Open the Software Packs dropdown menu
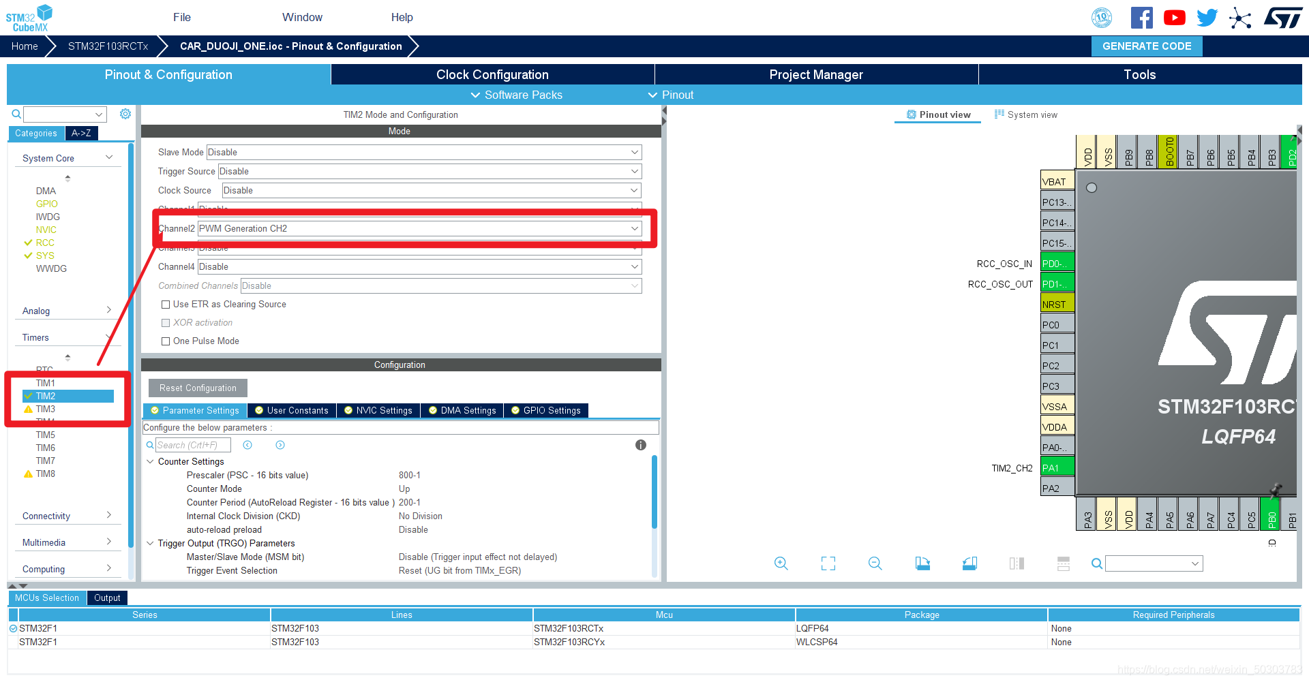The image size is (1309, 682). 516,95
